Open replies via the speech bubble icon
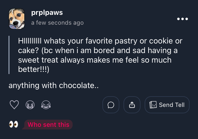 (111, 105)
